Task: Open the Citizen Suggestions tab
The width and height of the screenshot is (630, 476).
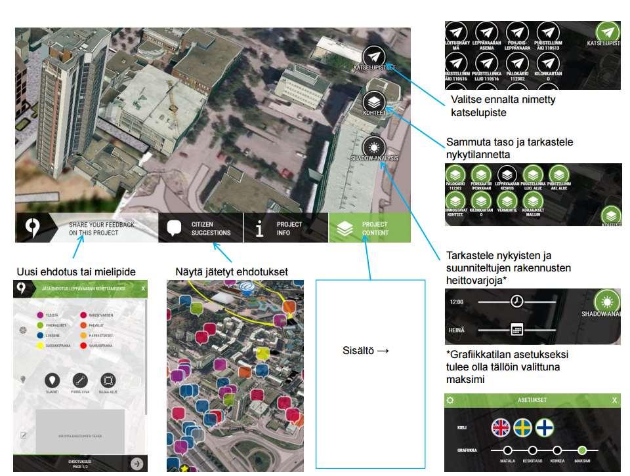Action: (x=201, y=228)
